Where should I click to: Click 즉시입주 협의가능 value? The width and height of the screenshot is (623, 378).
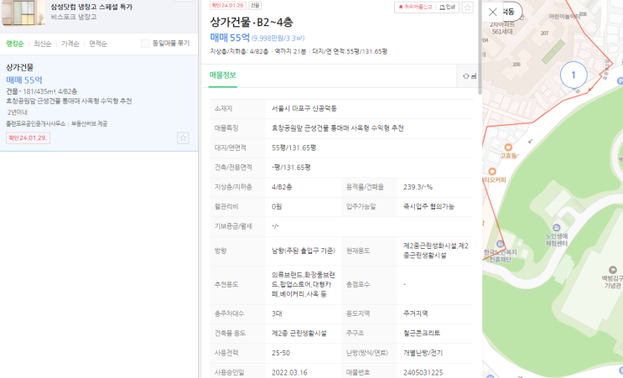(x=428, y=206)
